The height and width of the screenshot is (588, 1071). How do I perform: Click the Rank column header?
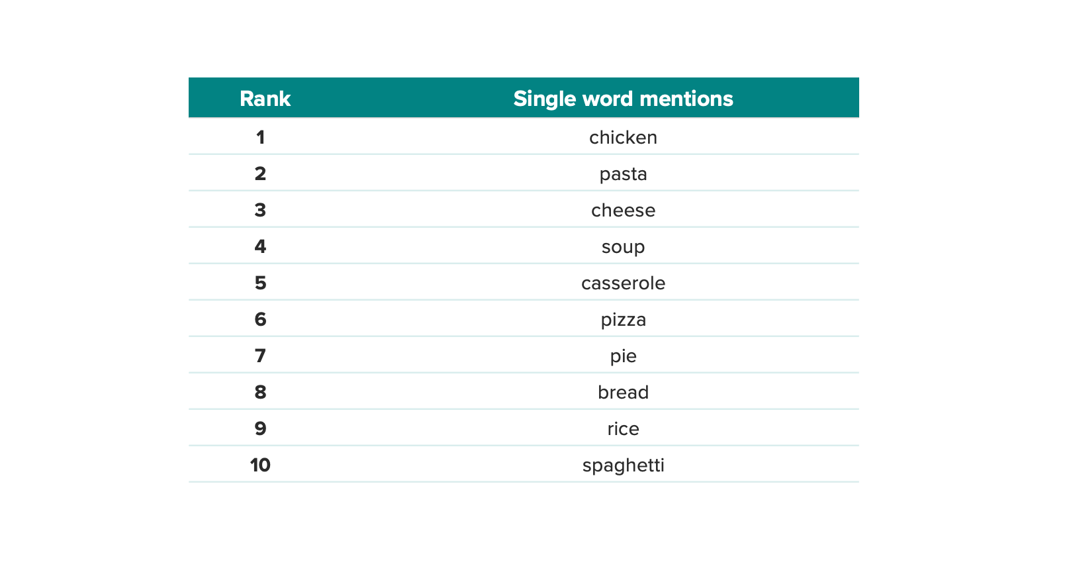tap(265, 99)
